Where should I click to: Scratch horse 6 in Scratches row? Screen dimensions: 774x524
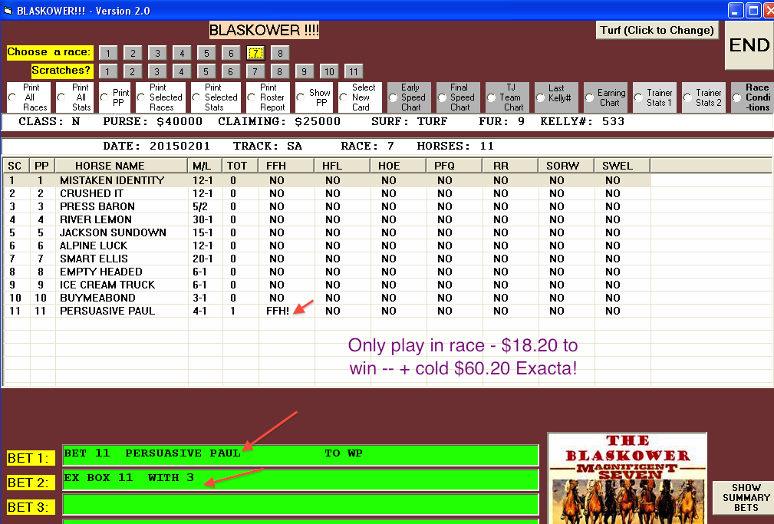click(231, 71)
